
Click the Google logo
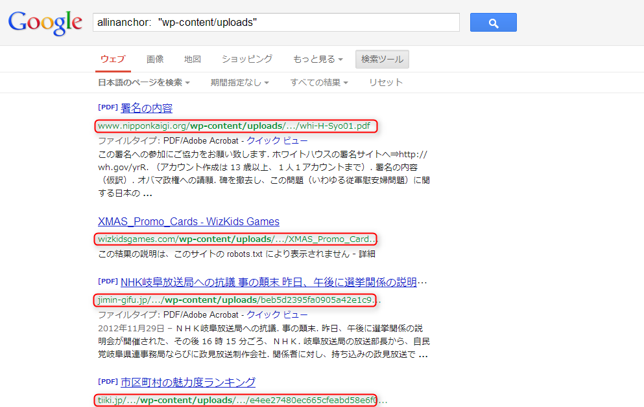[x=45, y=23]
